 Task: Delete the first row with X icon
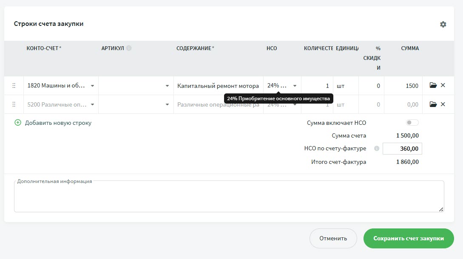[x=443, y=85]
